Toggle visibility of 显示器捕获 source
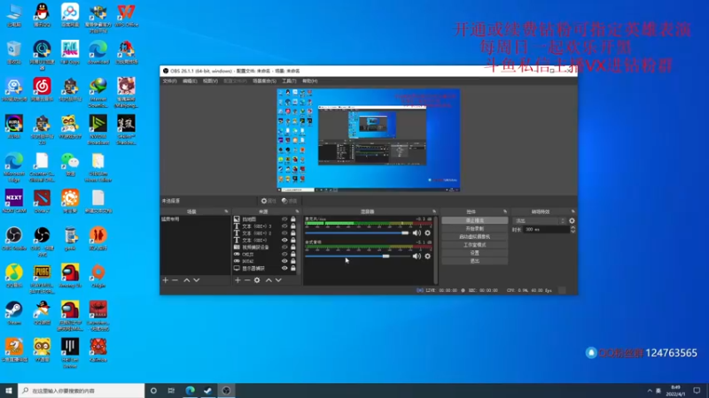Image resolution: width=709 pixels, height=398 pixels. coord(284,268)
